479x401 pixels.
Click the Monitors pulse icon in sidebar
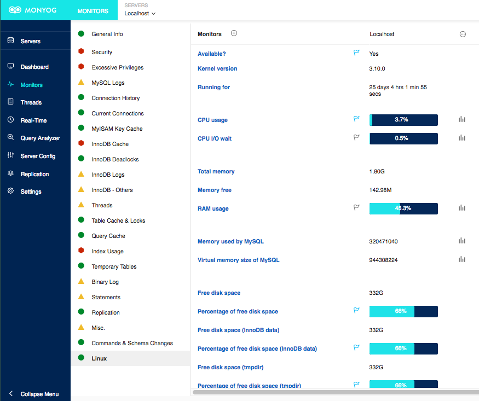tap(11, 84)
